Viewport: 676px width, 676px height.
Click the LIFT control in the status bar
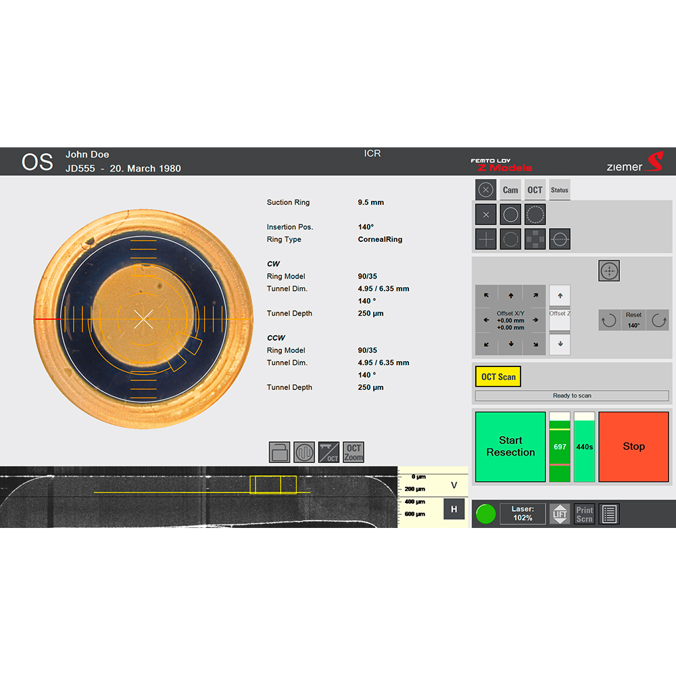click(560, 514)
